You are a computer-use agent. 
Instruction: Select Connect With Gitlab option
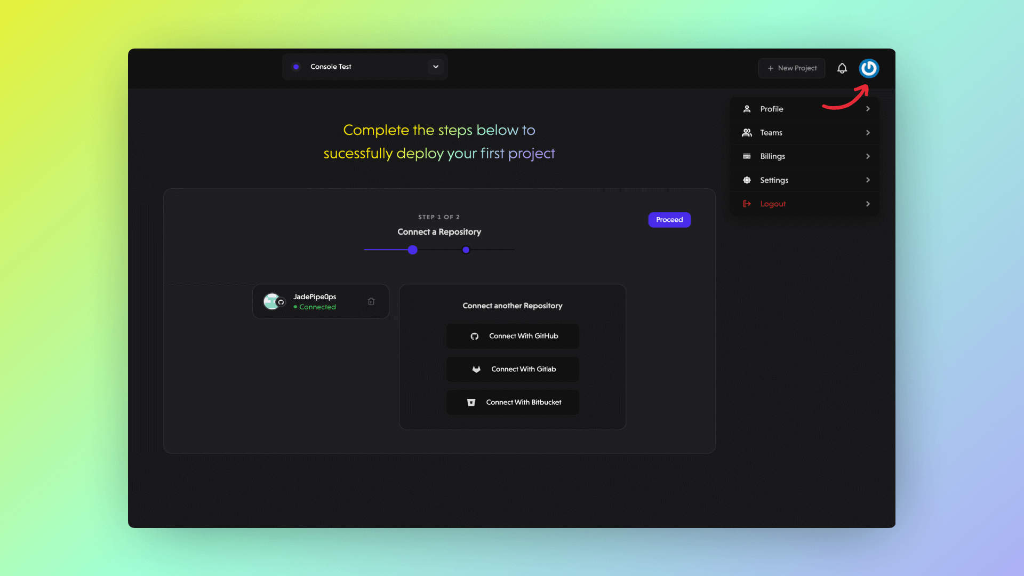coord(512,369)
